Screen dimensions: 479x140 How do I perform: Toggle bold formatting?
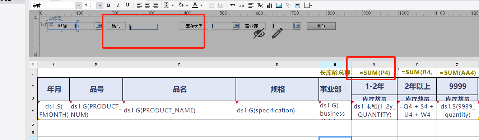(x=109, y=5)
